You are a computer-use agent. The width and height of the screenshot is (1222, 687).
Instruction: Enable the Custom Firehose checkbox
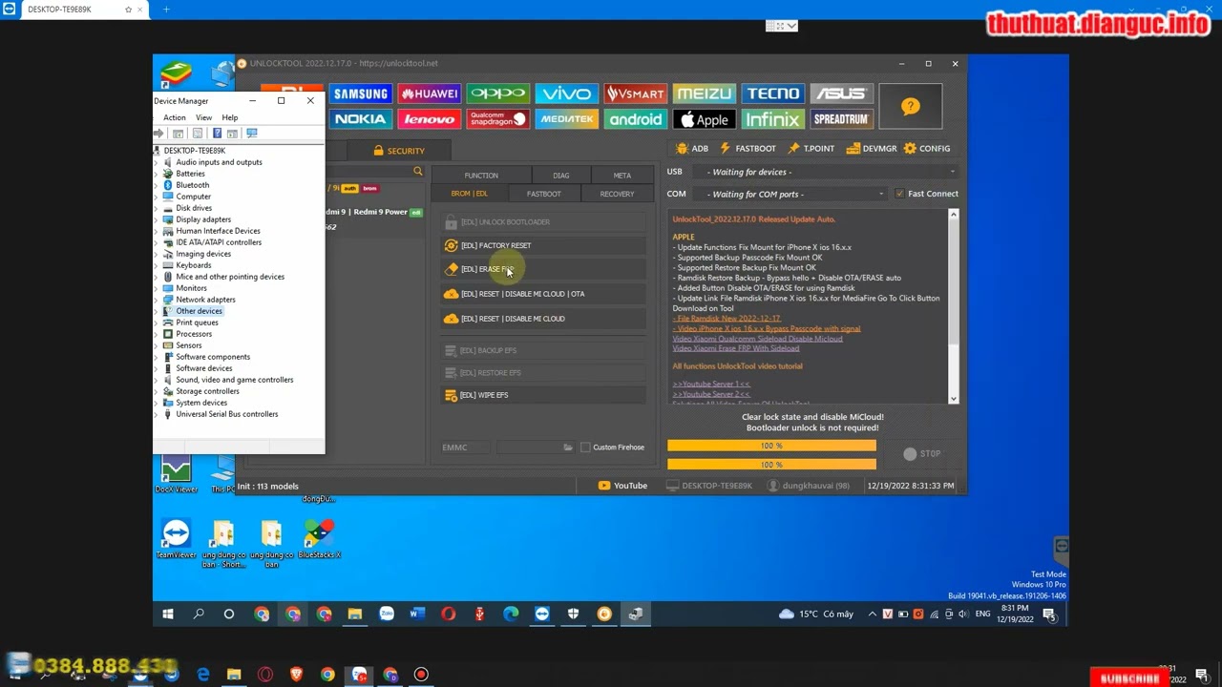(x=585, y=448)
